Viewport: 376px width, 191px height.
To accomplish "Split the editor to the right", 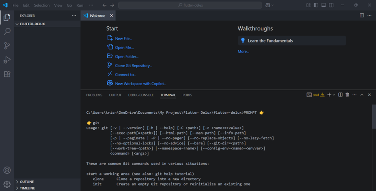I will 362,15.
